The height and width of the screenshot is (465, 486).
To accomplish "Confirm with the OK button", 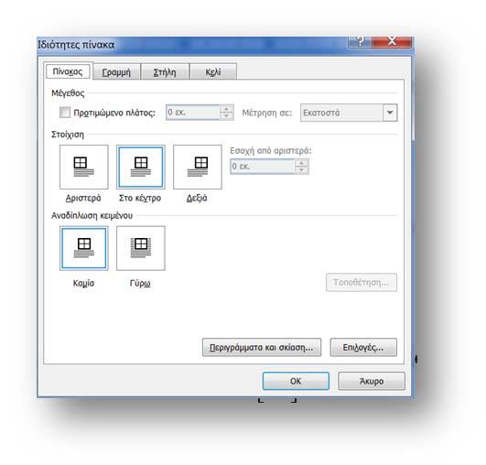I will pos(296,381).
